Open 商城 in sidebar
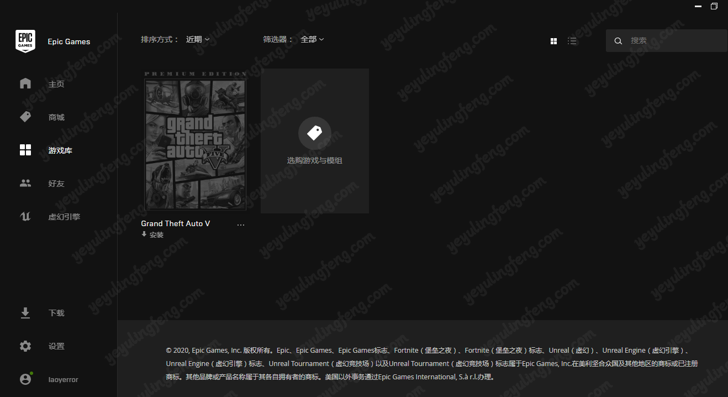Screen dimensions: 728x397 (x=56, y=117)
